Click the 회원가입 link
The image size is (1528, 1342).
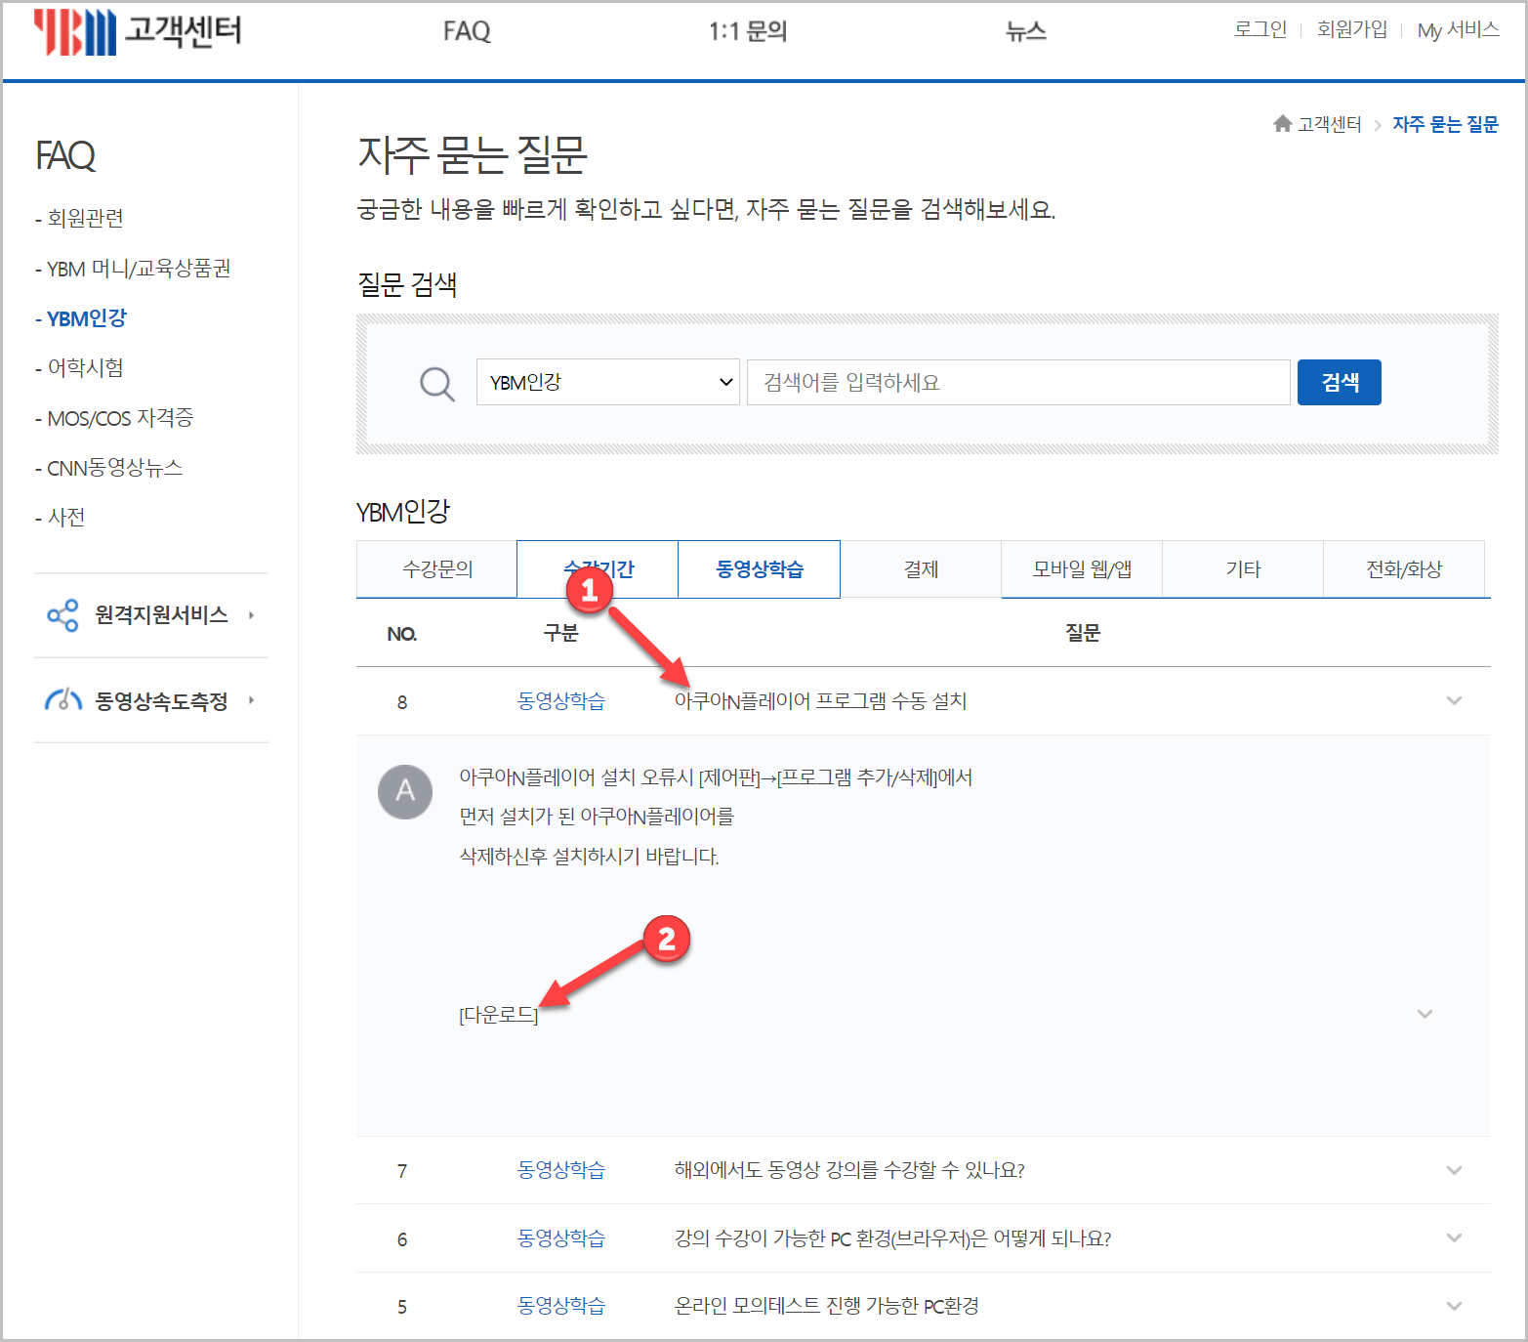pos(1352,29)
